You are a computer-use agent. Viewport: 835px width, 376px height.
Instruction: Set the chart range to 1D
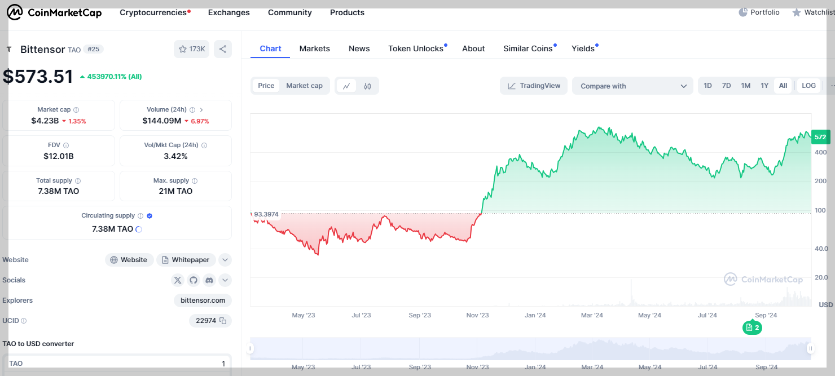(707, 86)
